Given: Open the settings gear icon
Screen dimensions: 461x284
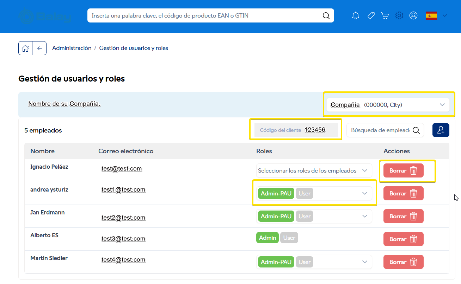Looking at the screenshot, I should point(399,16).
